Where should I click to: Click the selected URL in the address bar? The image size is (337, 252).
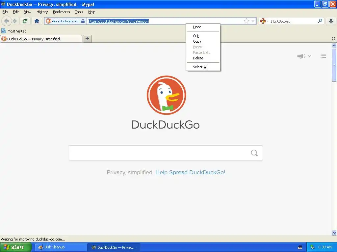[x=118, y=21]
